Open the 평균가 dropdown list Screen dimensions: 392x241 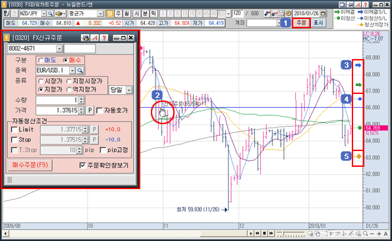(100, 14)
